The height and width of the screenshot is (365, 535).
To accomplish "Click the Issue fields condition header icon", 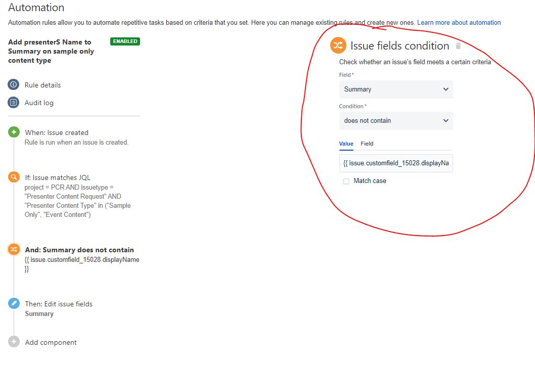I will point(338,45).
